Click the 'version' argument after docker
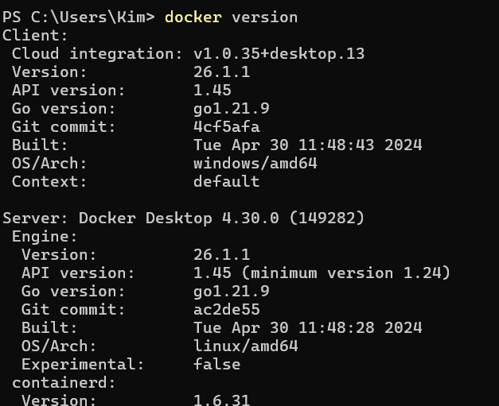 pyautogui.click(x=265, y=17)
